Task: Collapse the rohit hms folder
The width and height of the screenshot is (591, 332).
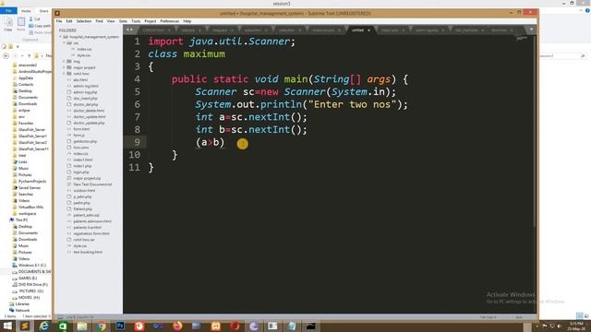Action: point(65,74)
